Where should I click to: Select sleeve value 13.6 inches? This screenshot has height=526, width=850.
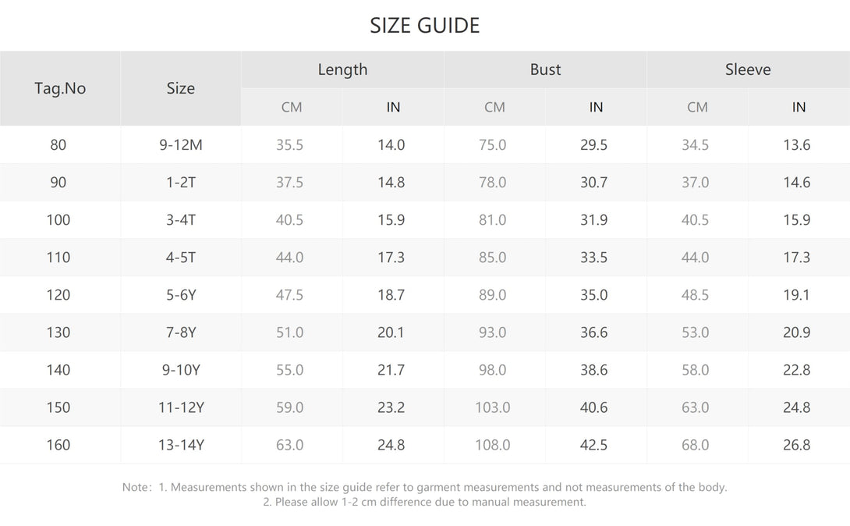pos(796,145)
